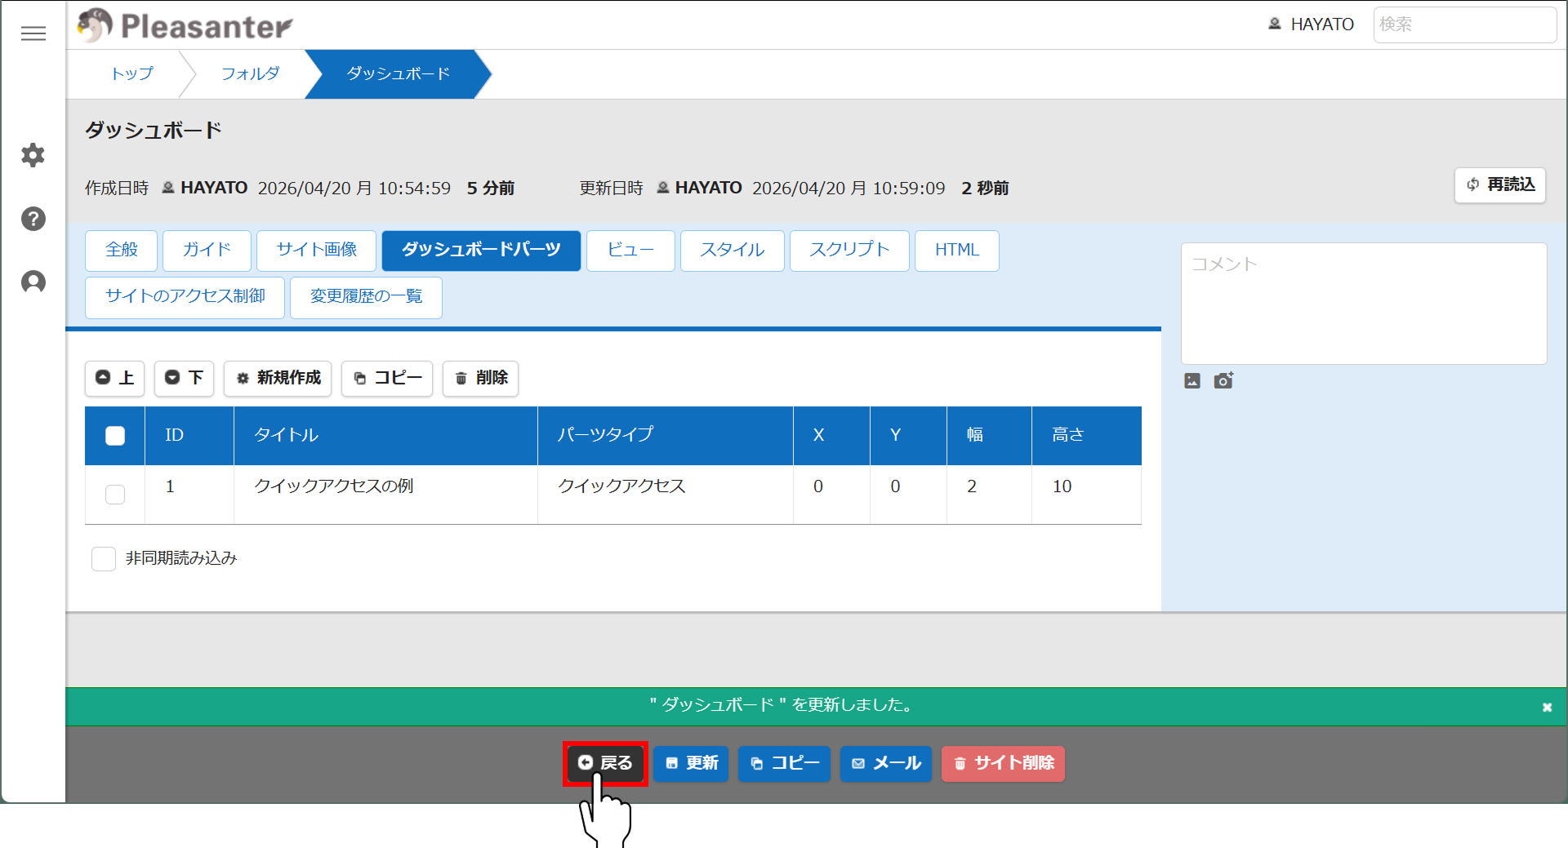Focus the コメント text area
Viewport: 1568px width, 848px height.
click(x=1364, y=304)
